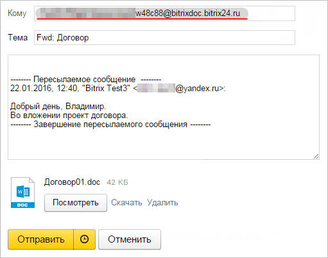
Task: Click the Тема label
Action: click(18, 37)
